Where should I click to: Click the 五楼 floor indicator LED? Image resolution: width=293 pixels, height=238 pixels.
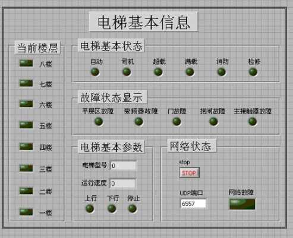tap(26, 125)
